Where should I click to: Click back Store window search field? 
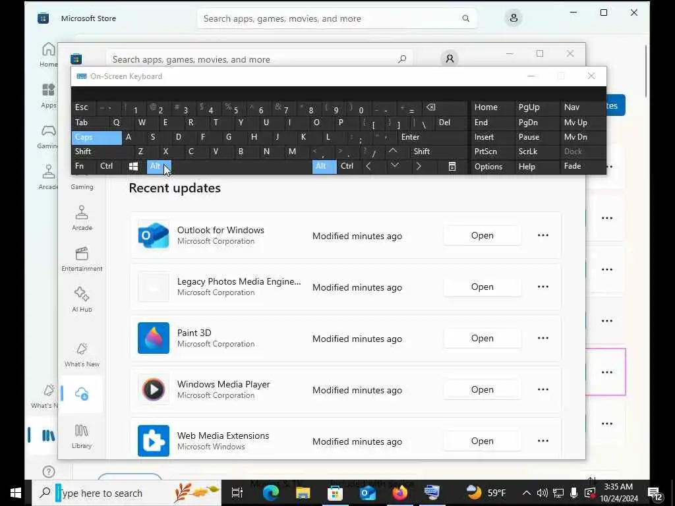[337, 18]
